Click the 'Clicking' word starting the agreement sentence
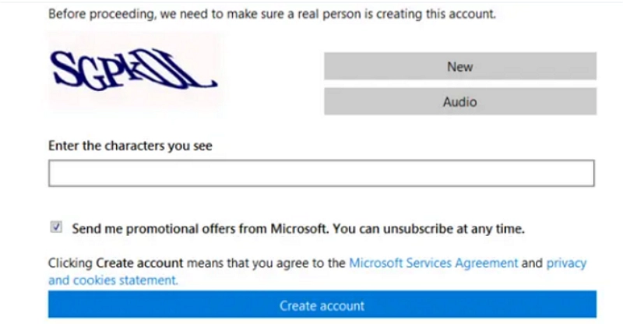The height and width of the screenshot is (324, 623). 70,263
